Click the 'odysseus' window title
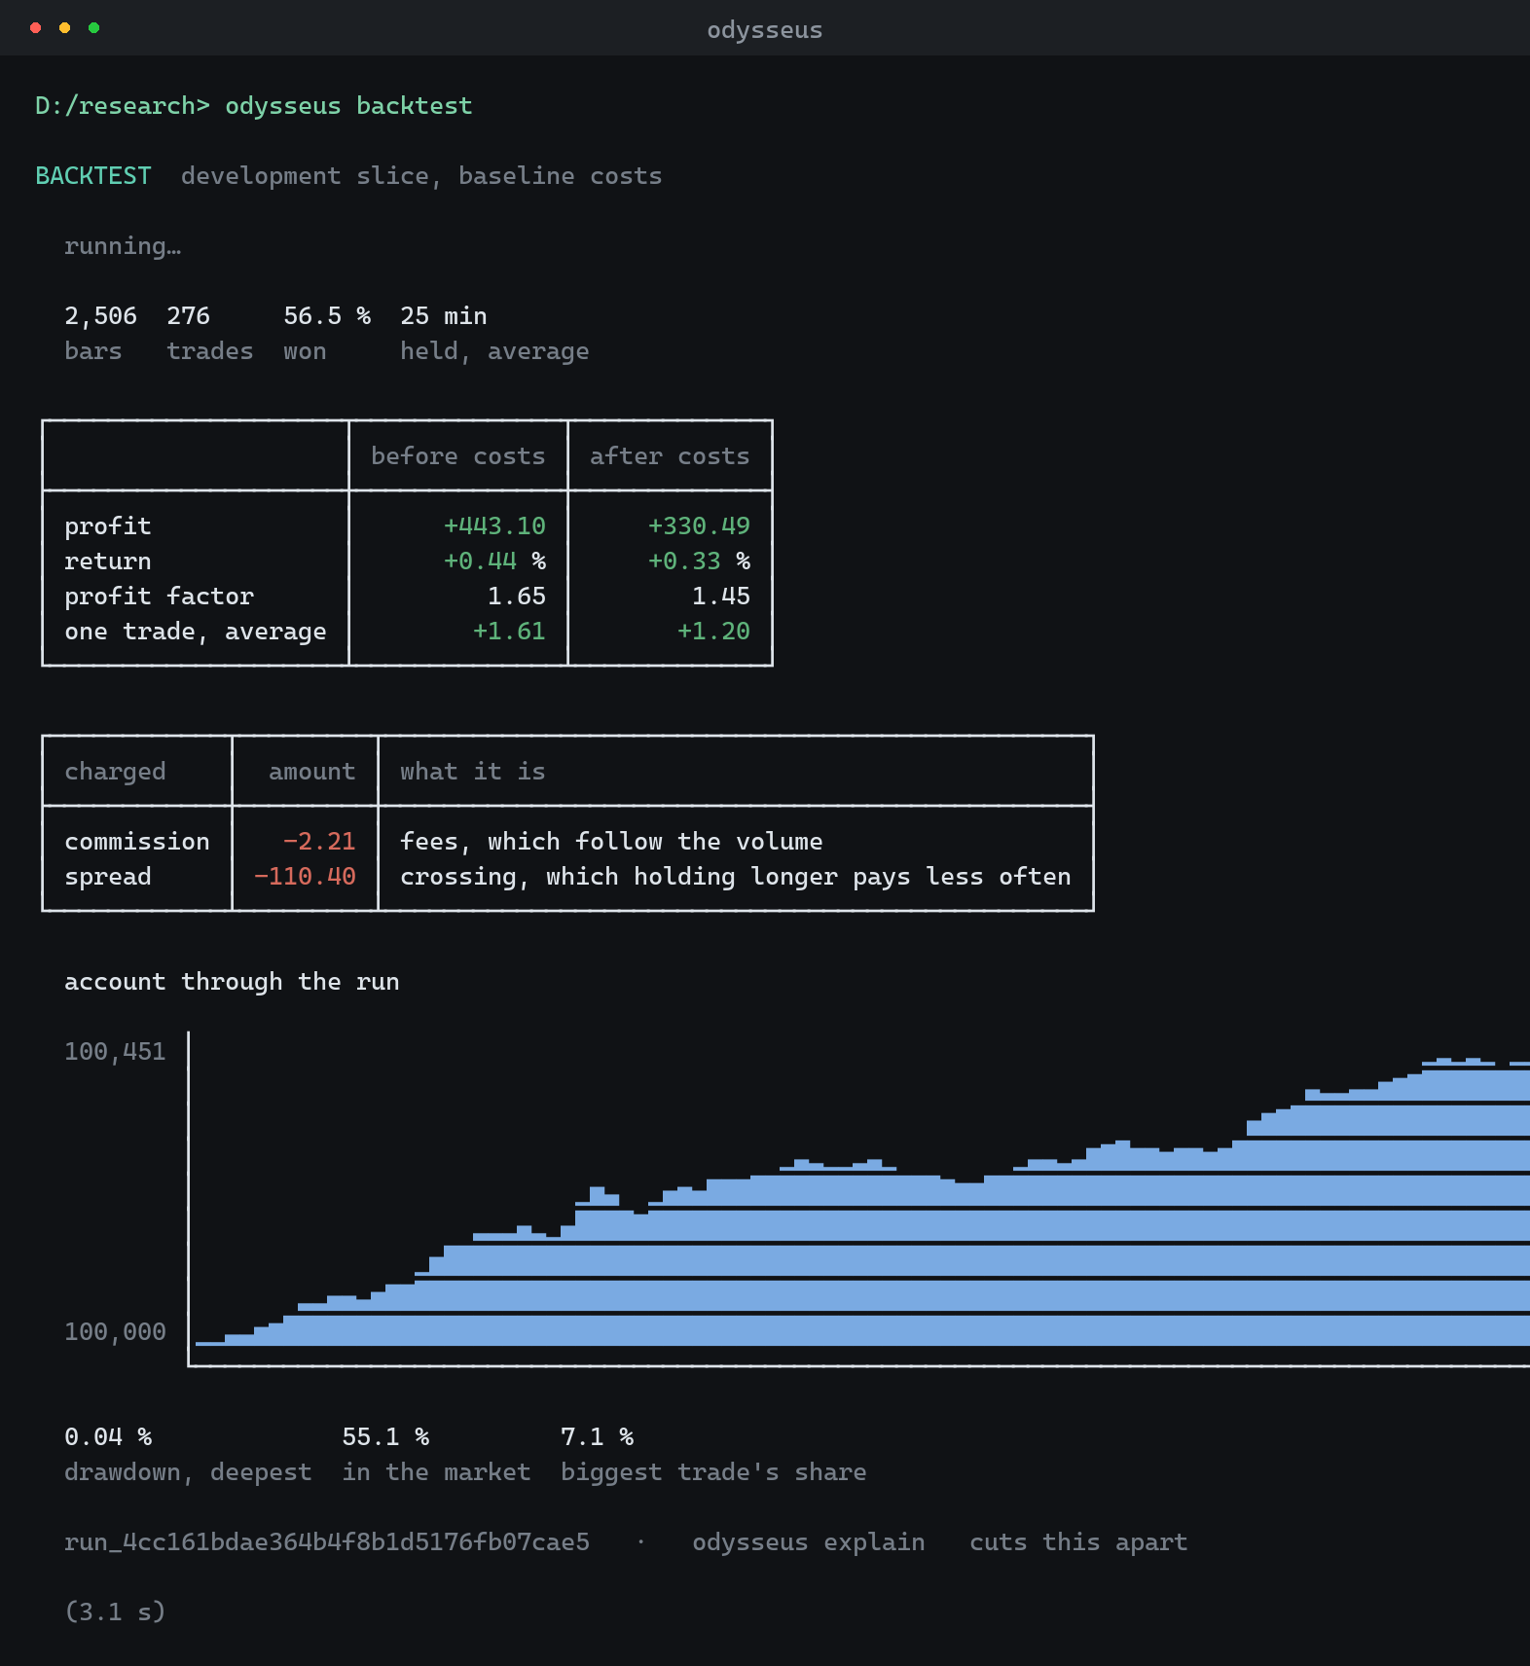This screenshot has height=1666, width=1530. pyautogui.click(x=765, y=30)
